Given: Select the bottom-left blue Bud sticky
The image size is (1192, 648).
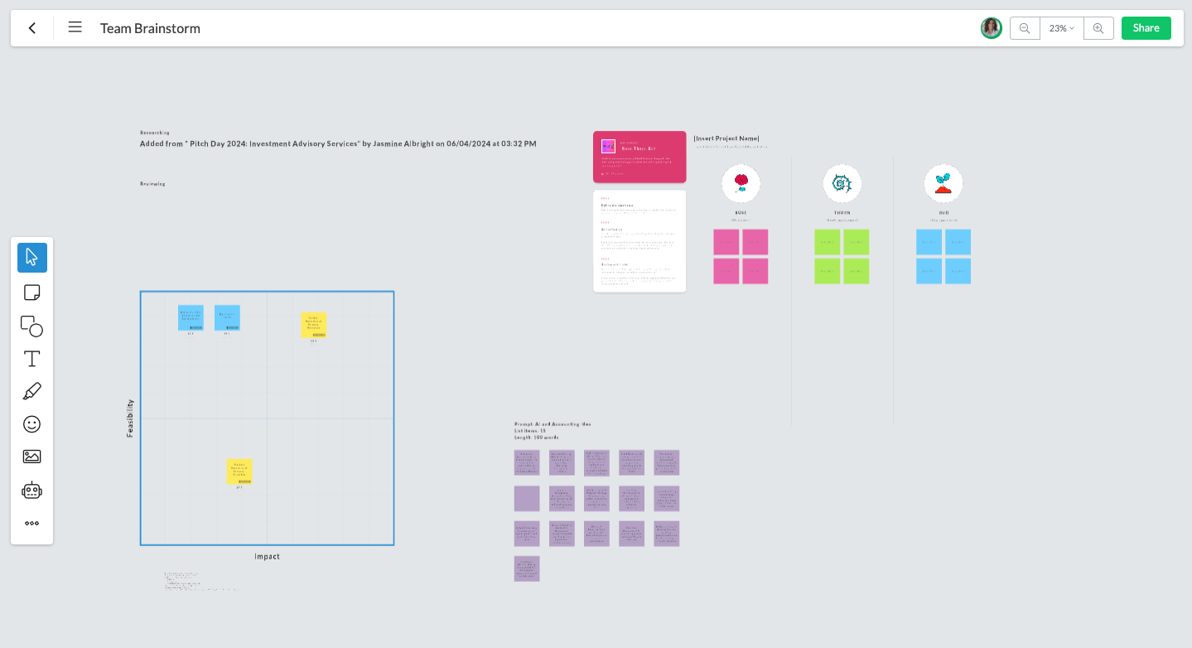Looking at the screenshot, I should [x=929, y=271].
